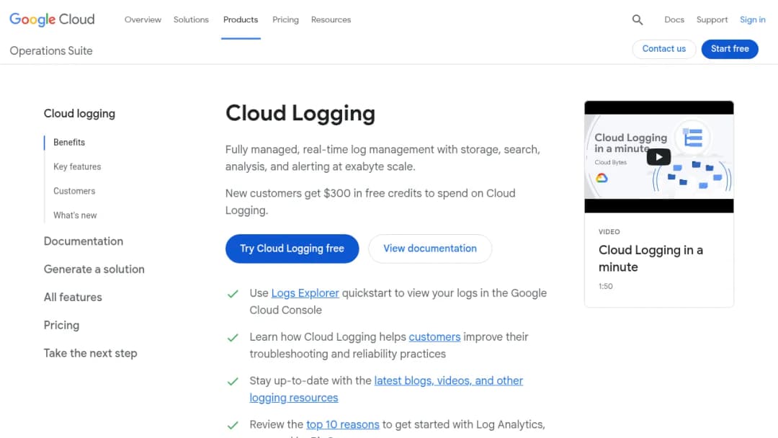Go to Docs
Image resolution: width=778 pixels, height=438 pixels.
pos(674,20)
